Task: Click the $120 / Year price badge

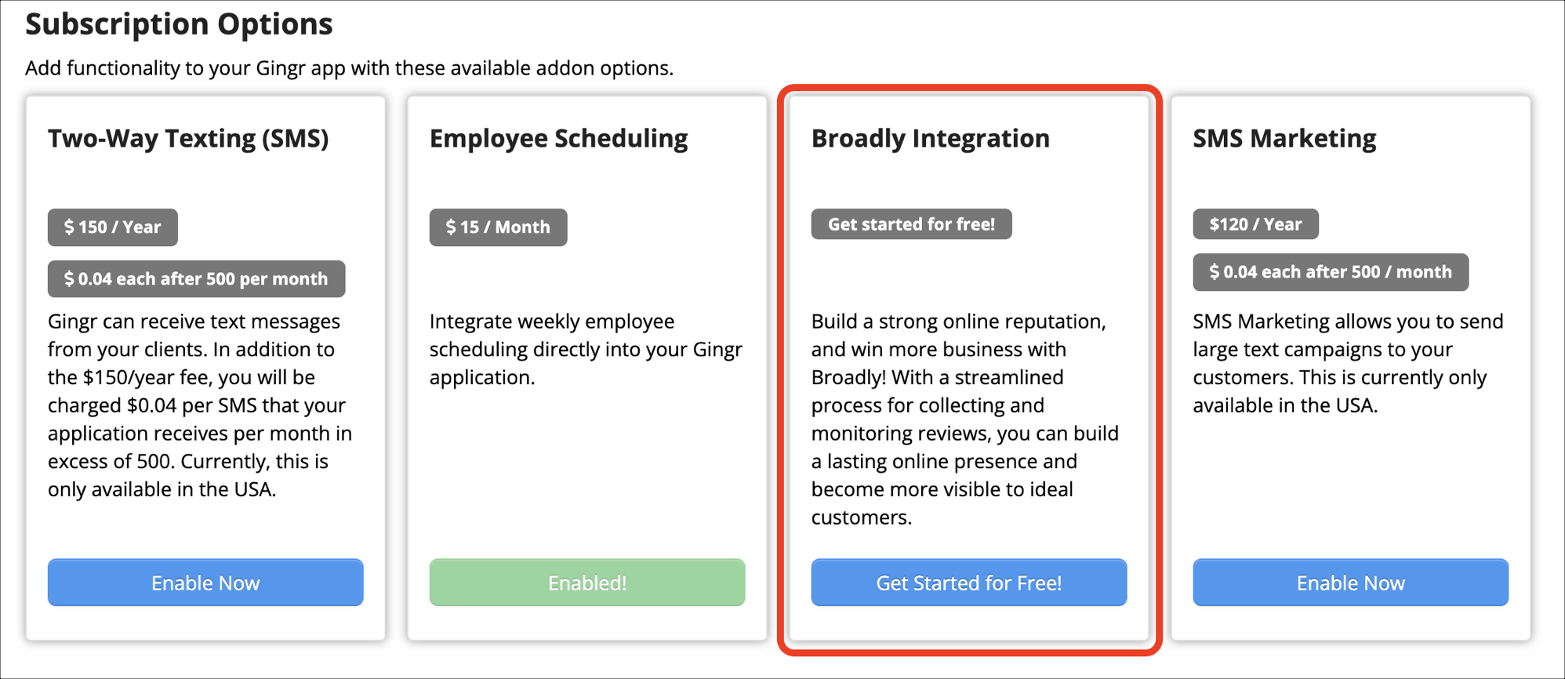Action: click(x=1255, y=224)
